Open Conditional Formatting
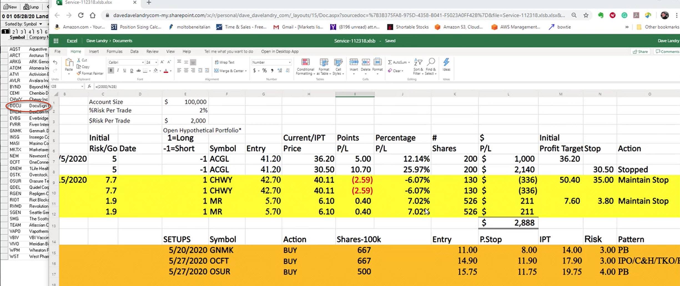 tap(305, 67)
